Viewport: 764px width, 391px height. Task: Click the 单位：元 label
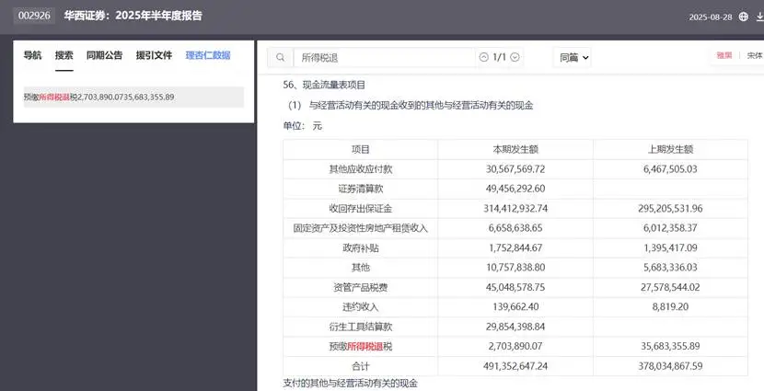[303, 126]
